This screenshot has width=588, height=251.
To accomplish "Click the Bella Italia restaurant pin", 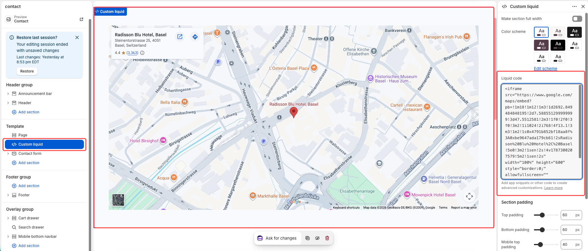I will point(185,102).
